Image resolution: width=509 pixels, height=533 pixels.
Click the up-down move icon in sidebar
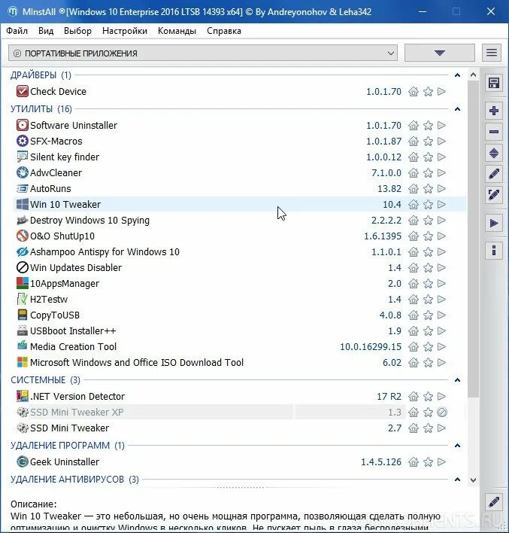pos(494,153)
